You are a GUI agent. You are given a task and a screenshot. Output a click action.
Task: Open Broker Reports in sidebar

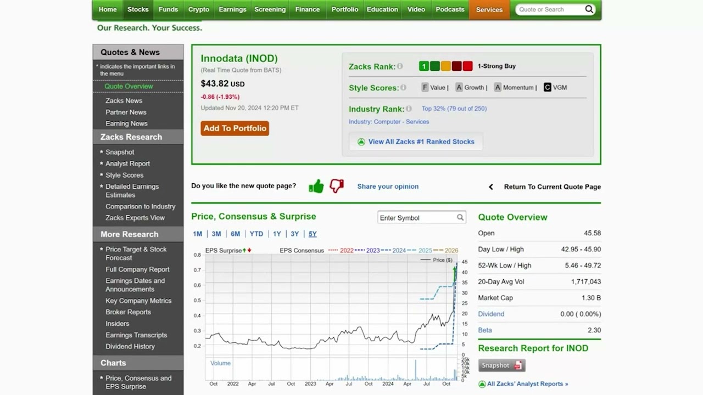click(x=129, y=312)
